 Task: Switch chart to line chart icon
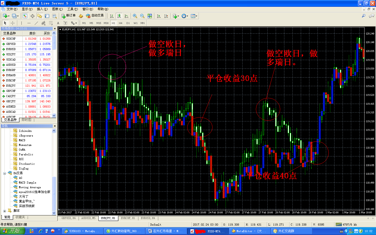pos(126,16)
